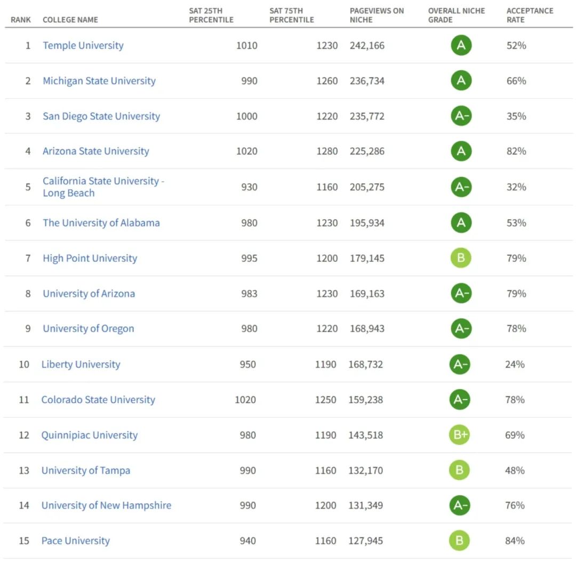Go to The University of Alabama page
The image size is (576, 564).
click(101, 223)
